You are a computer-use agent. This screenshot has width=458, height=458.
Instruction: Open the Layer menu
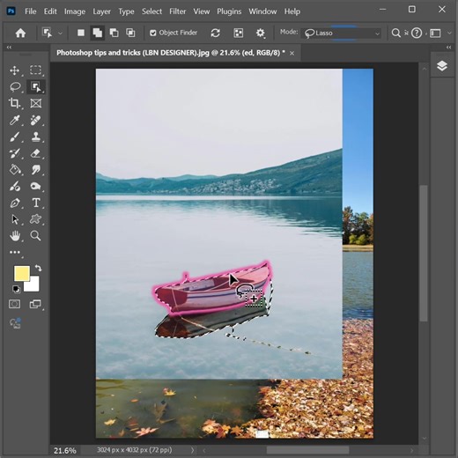click(101, 11)
